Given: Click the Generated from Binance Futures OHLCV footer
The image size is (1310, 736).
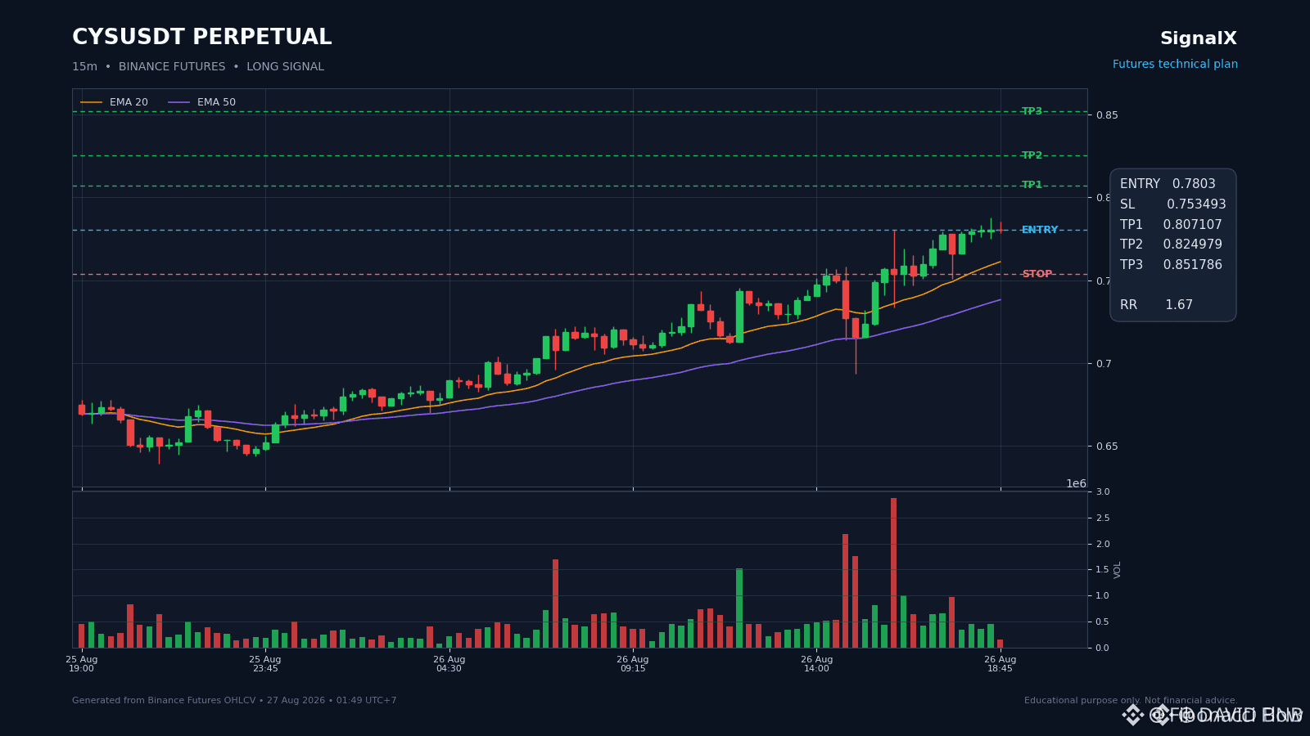Looking at the screenshot, I should [234, 701].
